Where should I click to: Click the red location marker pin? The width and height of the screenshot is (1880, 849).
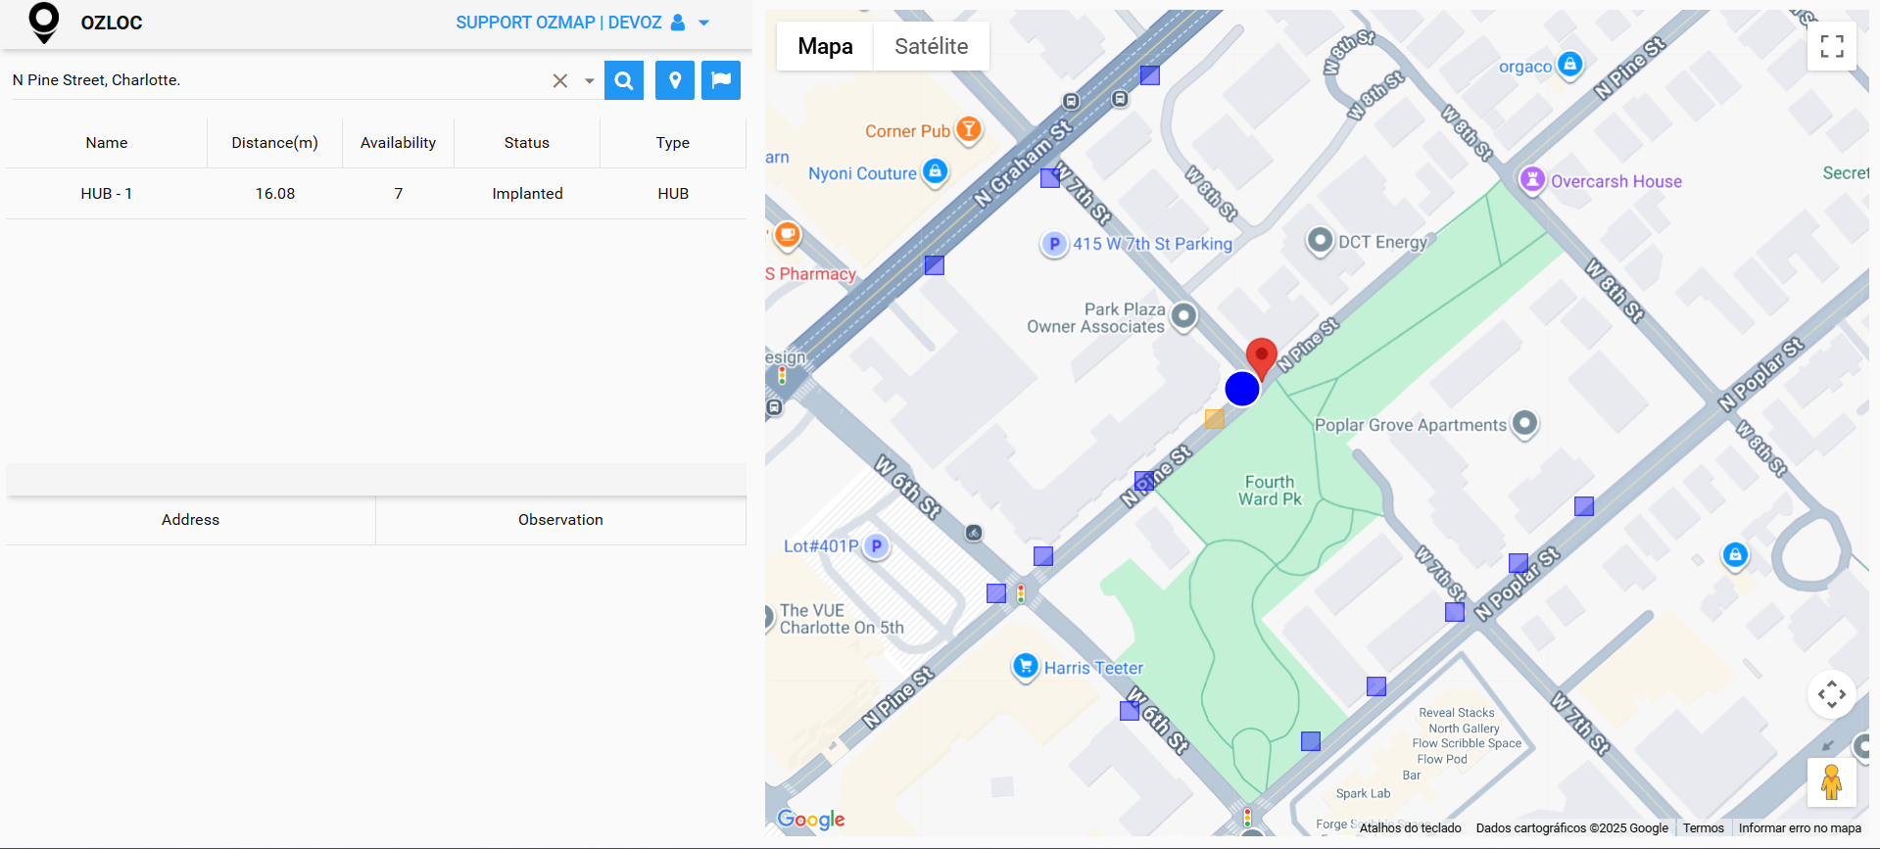pos(1262,358)
